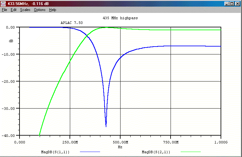Minimize the plot window

click(226, 4)
